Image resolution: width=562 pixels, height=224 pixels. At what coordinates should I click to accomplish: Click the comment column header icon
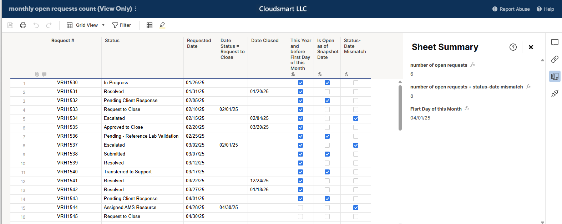(x=44, y=74)
